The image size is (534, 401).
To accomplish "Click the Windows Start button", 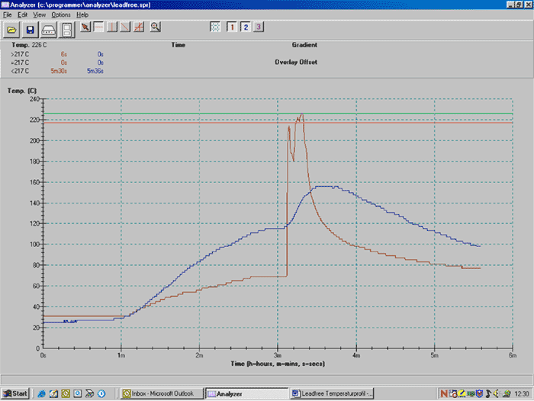I will click(x=15, y=393).
